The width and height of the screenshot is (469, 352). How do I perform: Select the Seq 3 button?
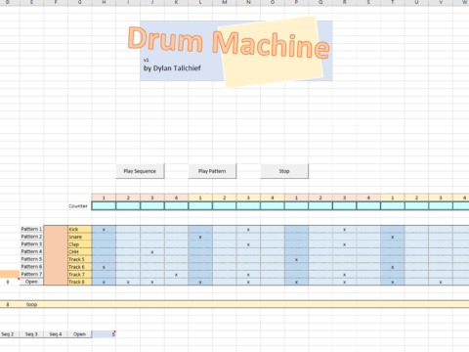point(31,334)
